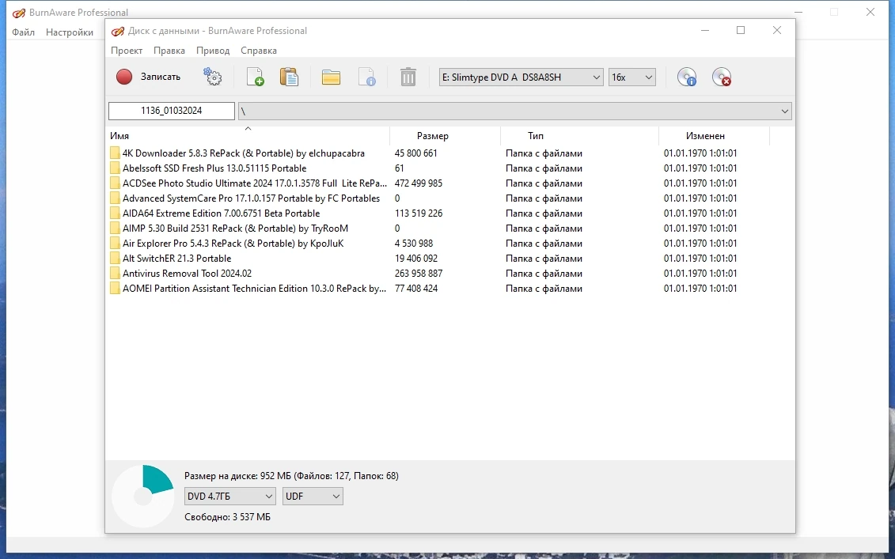Viewport: 895px width, 559px height.
Task: Open Настройки menu in main BurnAware window
Action: coord(70,32)
